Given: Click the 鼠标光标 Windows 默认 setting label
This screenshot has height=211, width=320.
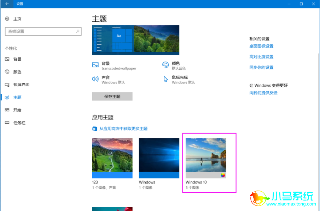Looking at the screenshot, I should click(x=183, y=80).
